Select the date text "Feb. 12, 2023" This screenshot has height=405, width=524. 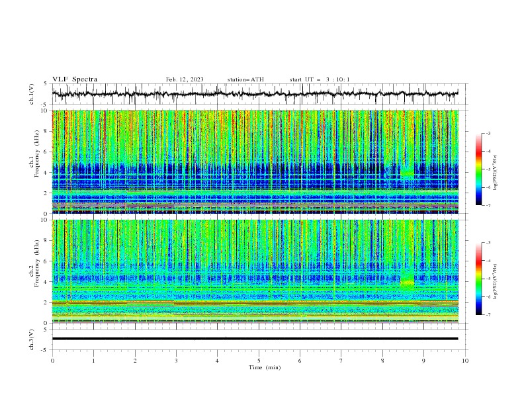point(185,79)
